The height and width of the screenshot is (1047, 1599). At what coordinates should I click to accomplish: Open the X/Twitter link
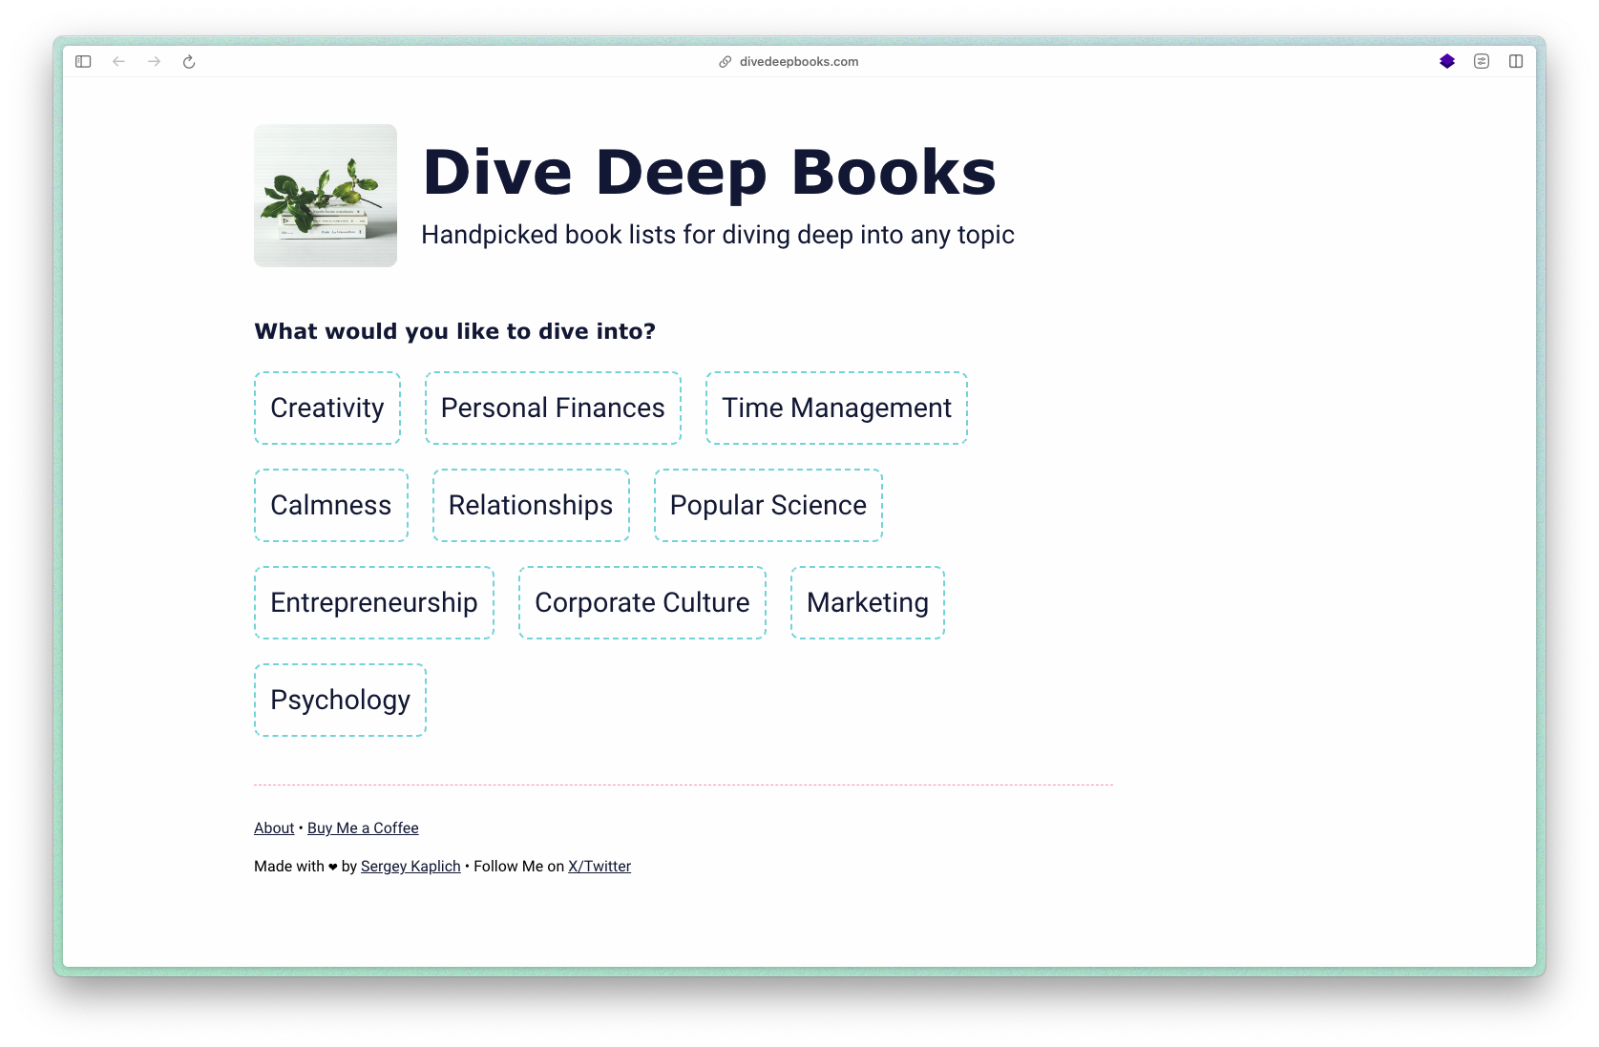point(600,867)
